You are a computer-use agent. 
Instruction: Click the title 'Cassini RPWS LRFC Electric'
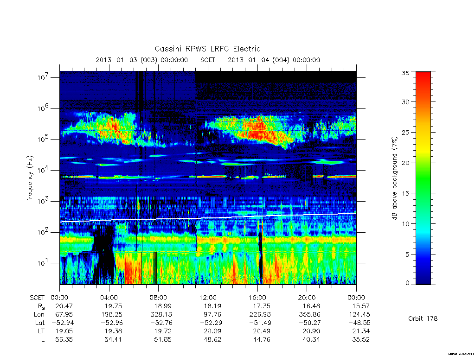[x=207, y=49]
